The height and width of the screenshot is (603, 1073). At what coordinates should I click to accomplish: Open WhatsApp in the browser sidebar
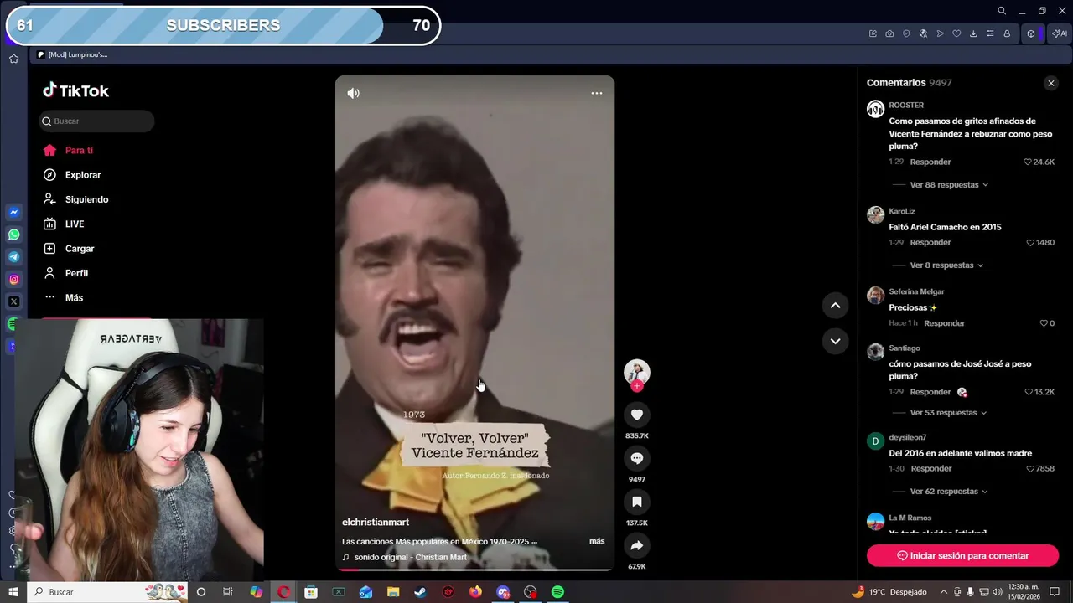[13, 234]
